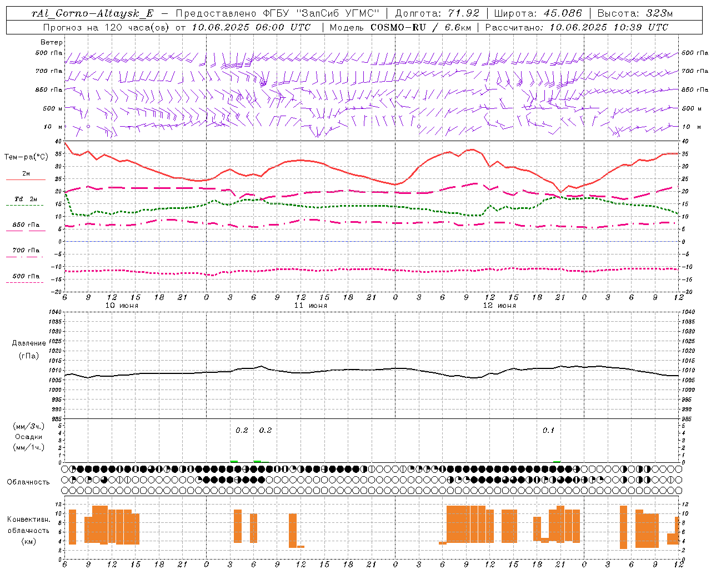Click the Ветер wind panel label
This screenshot has width=711, height=569.
pos(52,42)
